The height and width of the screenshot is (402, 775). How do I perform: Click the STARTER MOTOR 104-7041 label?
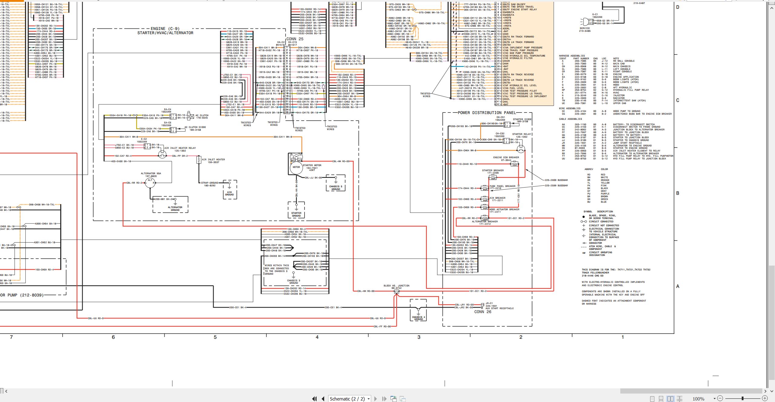click(312, 167)
